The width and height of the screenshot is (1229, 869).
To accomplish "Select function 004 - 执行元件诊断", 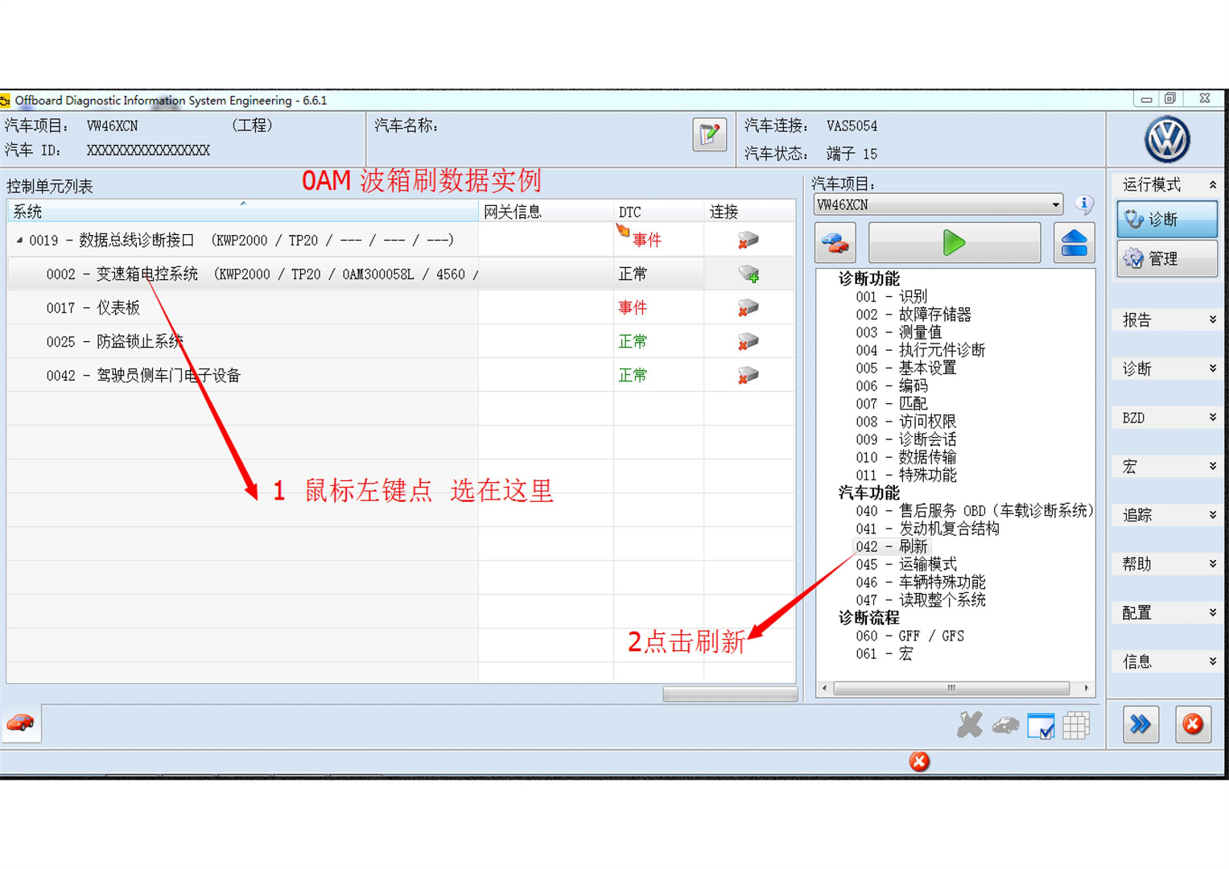I will (x=920, y=350).
